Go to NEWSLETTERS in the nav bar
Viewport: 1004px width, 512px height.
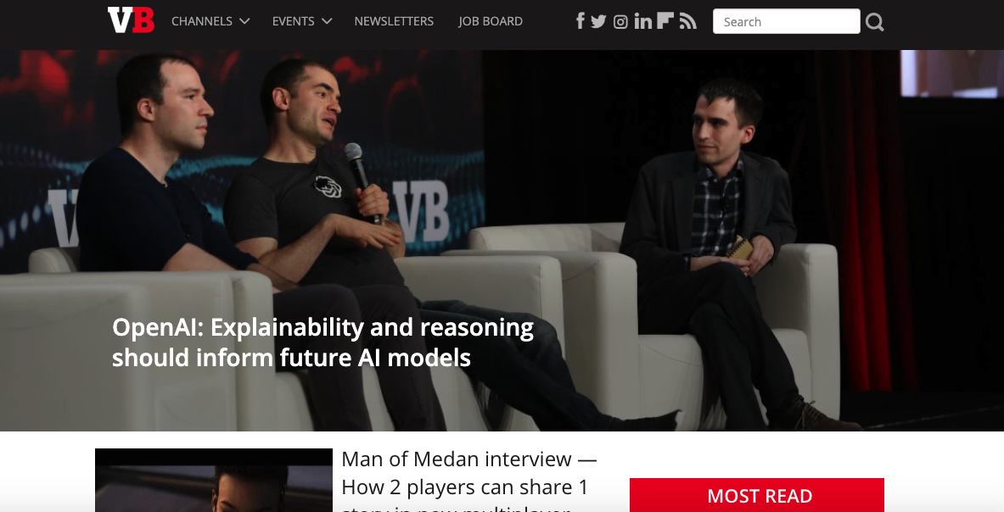click(394, 21)
